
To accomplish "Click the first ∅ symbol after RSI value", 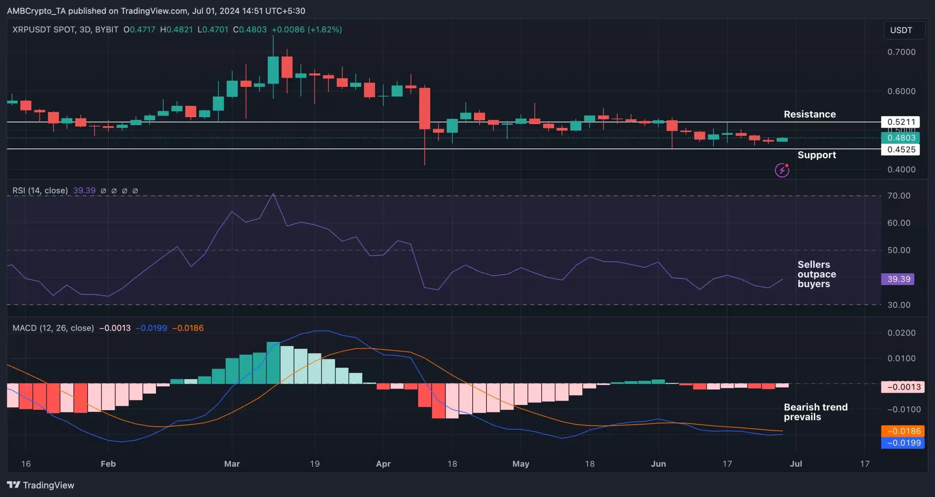I will (x=103, y=191).
